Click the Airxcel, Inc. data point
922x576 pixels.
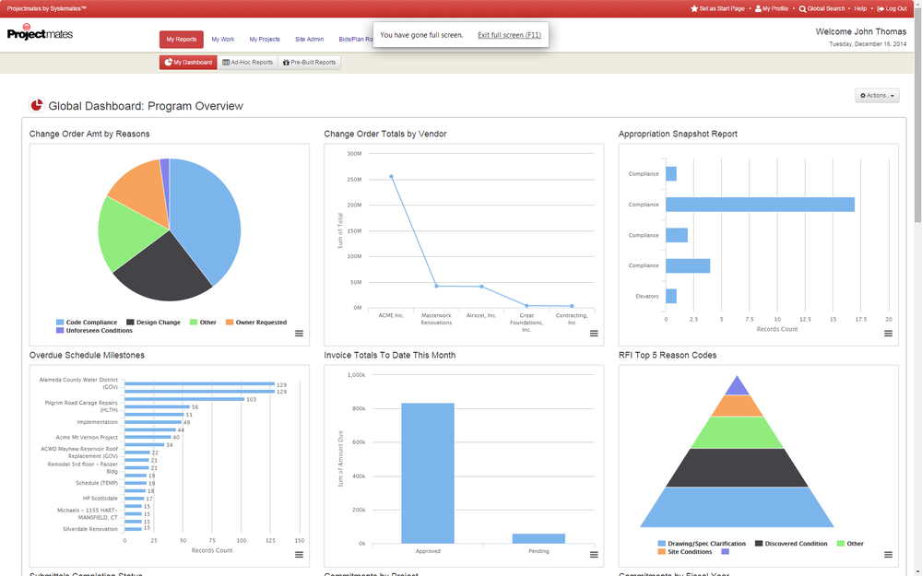481,287
